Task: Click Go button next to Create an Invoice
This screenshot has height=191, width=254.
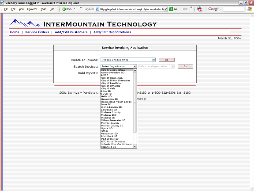Action: (167, 60)
